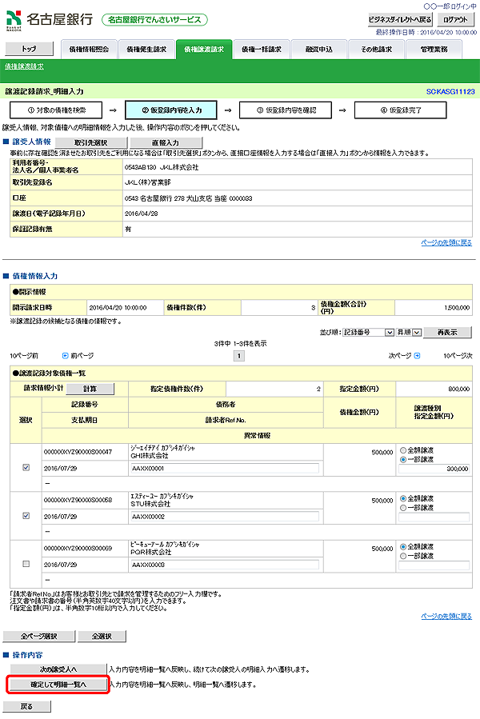Screen dimensions: 480x719
Task: Click the ログアウト button
Action: click(x=455, y=19)
